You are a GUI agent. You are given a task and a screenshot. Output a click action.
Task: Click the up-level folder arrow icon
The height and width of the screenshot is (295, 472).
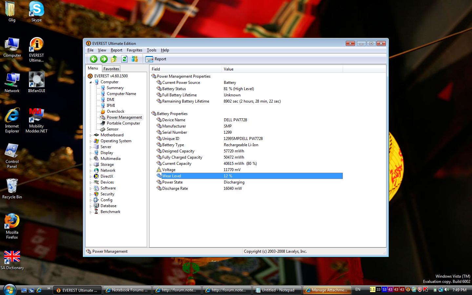114,59
